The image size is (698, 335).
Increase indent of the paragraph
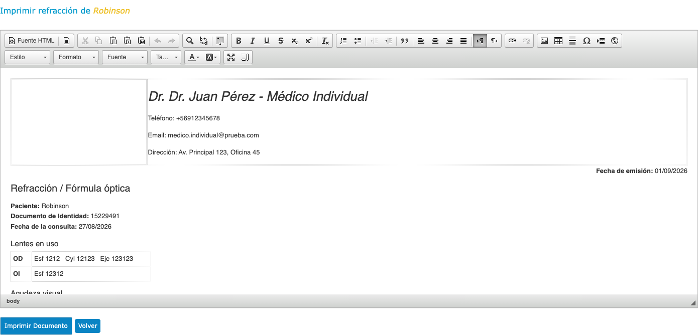(x=388, y=41)
